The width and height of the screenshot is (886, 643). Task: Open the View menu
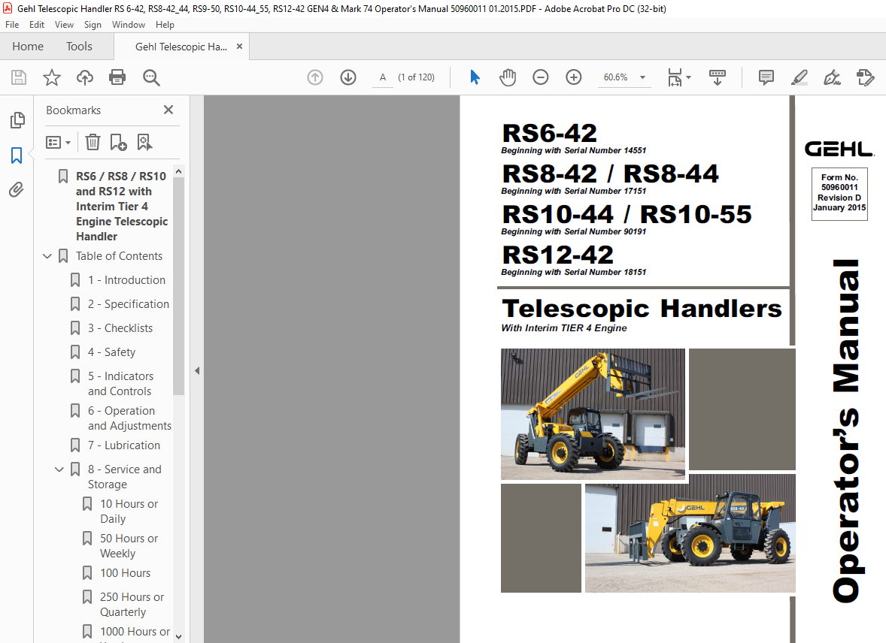[x=64, y=25]
